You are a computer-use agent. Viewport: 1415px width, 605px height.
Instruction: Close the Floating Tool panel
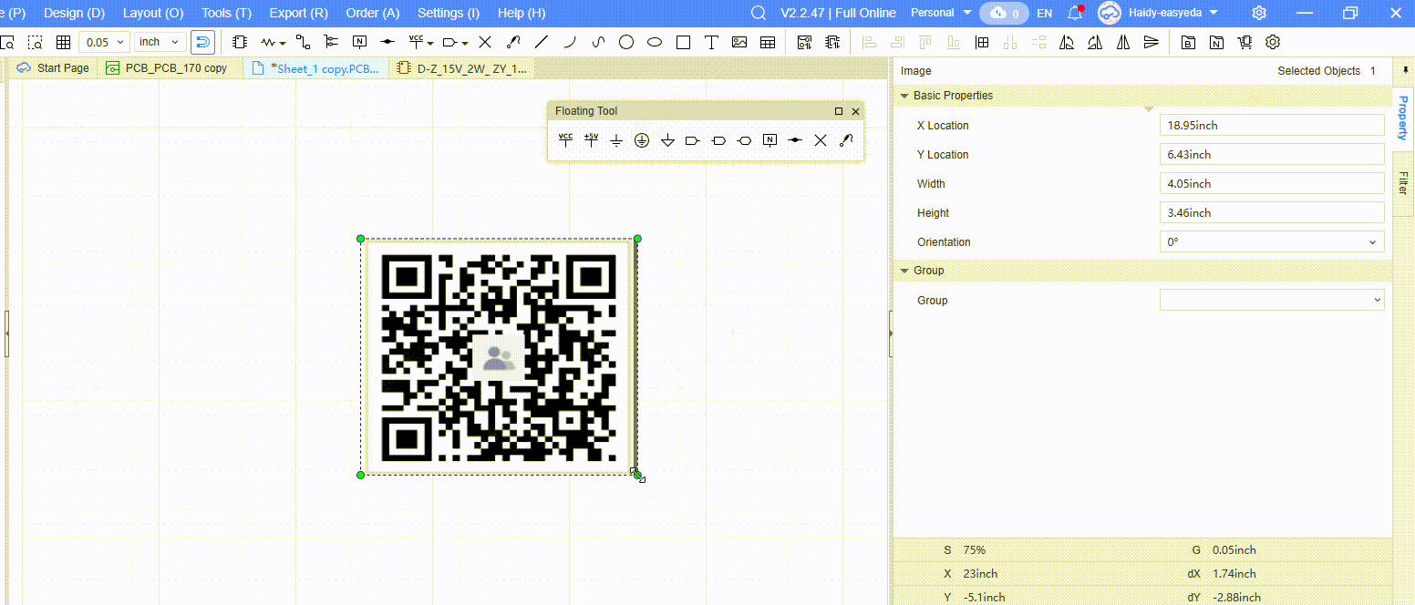pyautogui.click(x=855, y=111)
